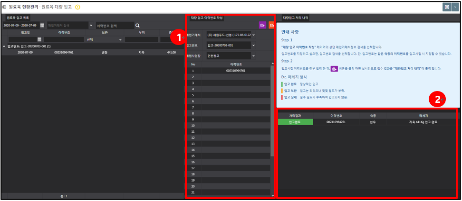Open the 입고번호 입고-20200703-001 dropdown
Image resolution: width=462 pixels, height=201 pixels.
click(x=231, y=45)
